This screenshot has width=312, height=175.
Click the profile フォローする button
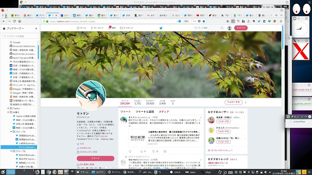pos(234,102)
